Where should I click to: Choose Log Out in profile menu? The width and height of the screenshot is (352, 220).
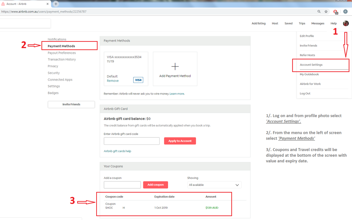tap(305, 93)
